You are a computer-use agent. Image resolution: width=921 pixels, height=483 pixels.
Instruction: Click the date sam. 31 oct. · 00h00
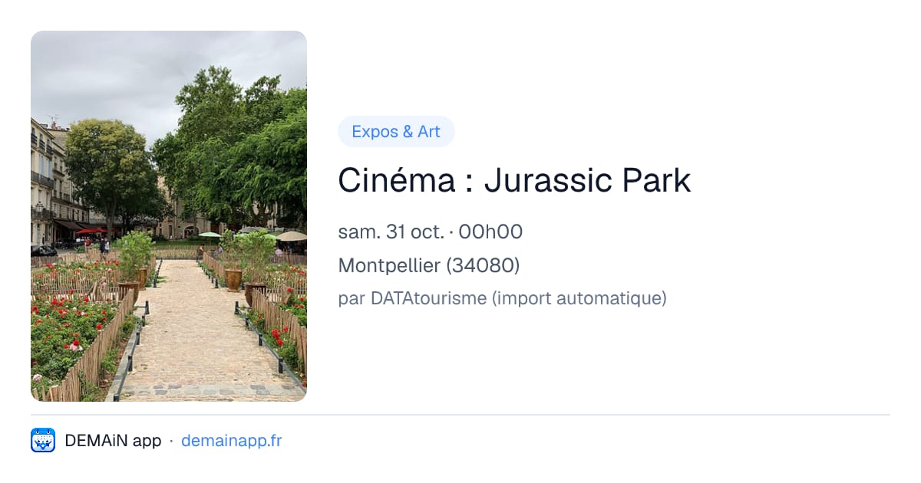coord(430,232)
